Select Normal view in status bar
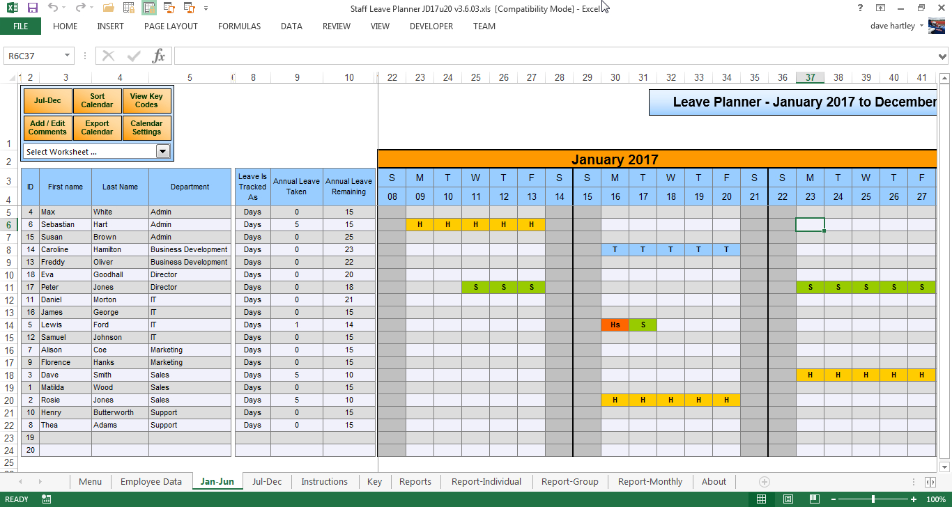The width and height of the screenshot is (952, 507). [762, 499]
